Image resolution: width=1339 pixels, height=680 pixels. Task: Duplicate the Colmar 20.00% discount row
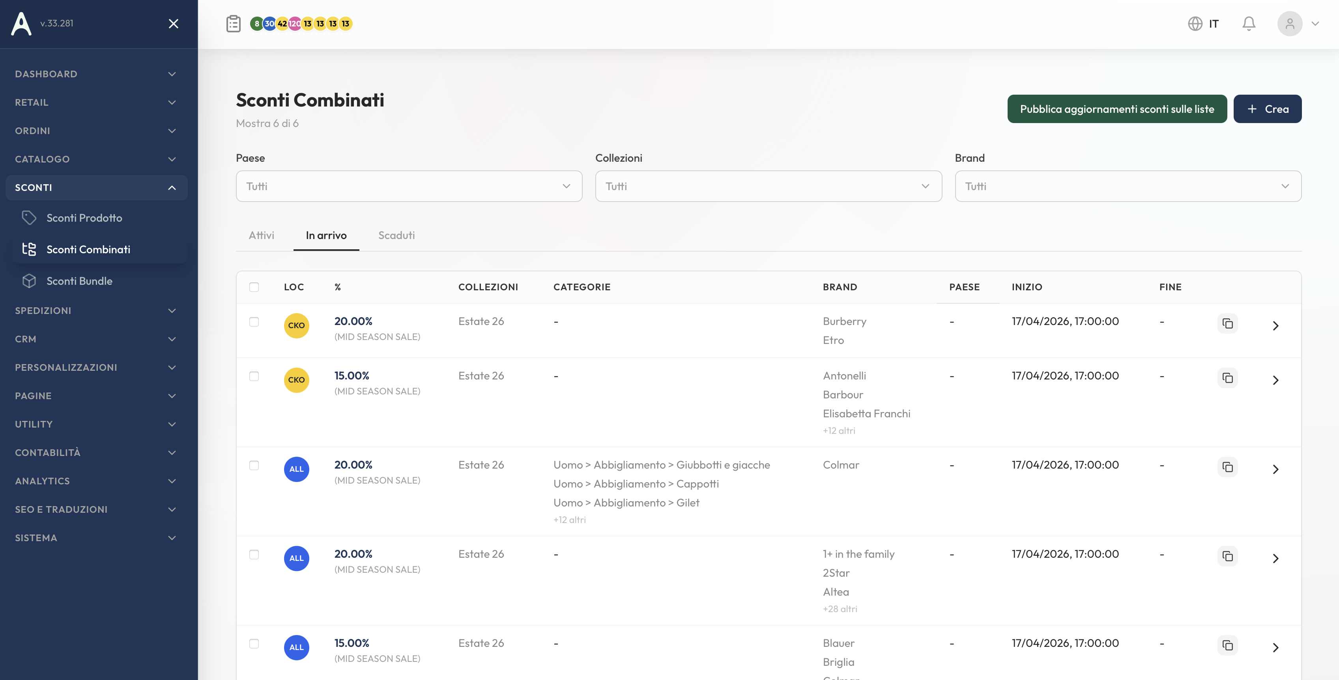(x=1228, y=467)
